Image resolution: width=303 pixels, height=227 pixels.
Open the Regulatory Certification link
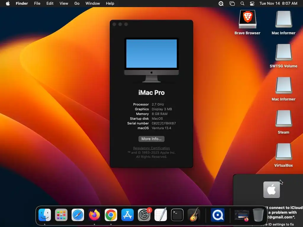click(x=151, y=148)
